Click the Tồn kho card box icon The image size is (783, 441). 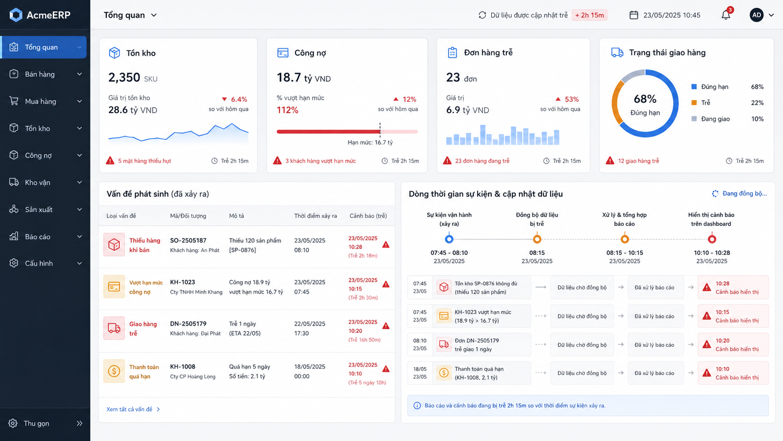(x=114, y=53)
